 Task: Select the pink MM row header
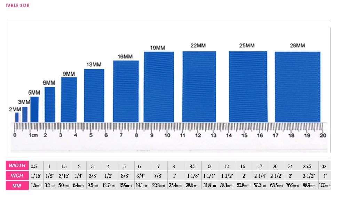pyautogui.click(x=17, y=186)
